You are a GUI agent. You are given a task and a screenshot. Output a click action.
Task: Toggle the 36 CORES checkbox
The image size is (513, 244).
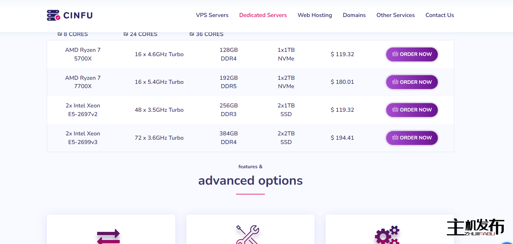pyautogui.click(x=192, y=34)
